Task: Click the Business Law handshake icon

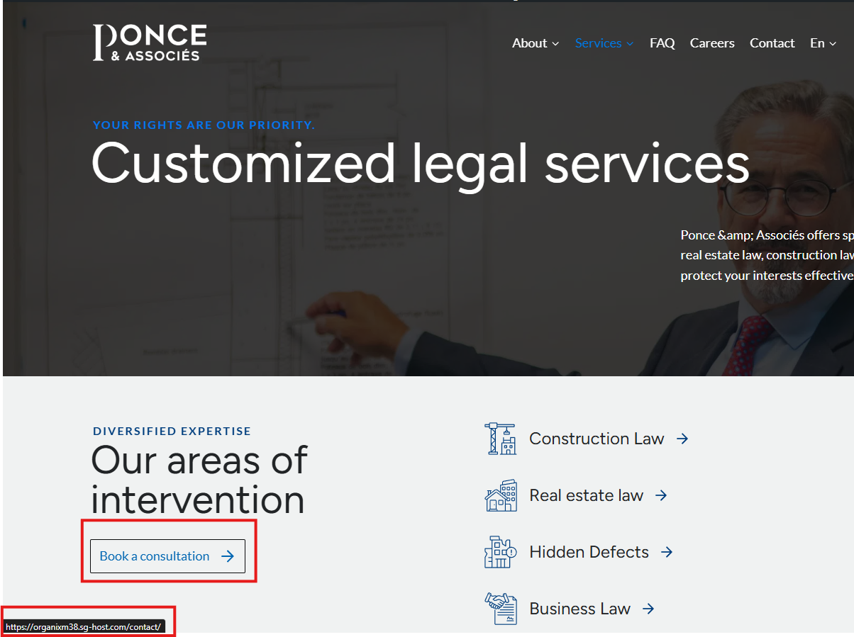Action: click(x=501, y=609)
